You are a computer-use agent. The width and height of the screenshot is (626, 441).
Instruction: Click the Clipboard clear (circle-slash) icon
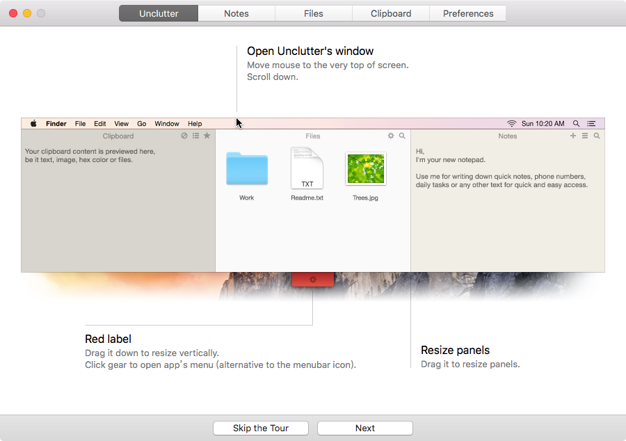coord(184,136)
